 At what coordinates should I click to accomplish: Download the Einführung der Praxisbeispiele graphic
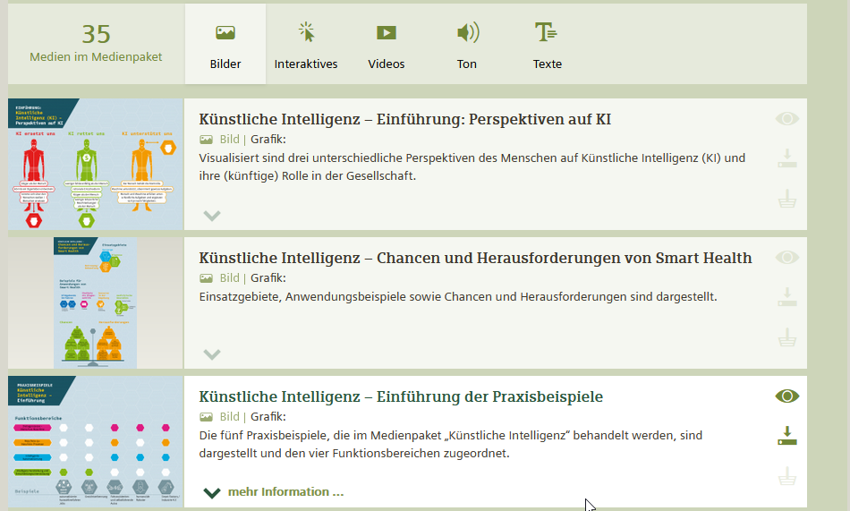coord(787,436)
